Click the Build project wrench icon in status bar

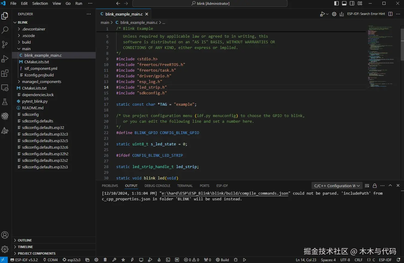(114, 260)
